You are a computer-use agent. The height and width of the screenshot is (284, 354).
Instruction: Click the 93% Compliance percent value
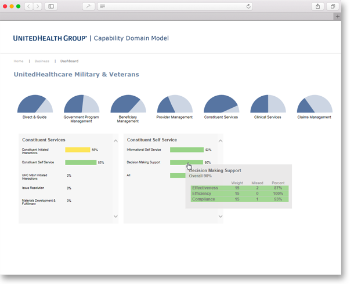coord(278,199)
